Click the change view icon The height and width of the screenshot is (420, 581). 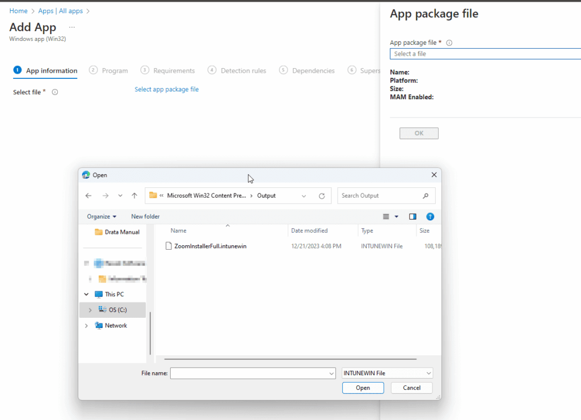pyautogui.click(x=387, y=216)
